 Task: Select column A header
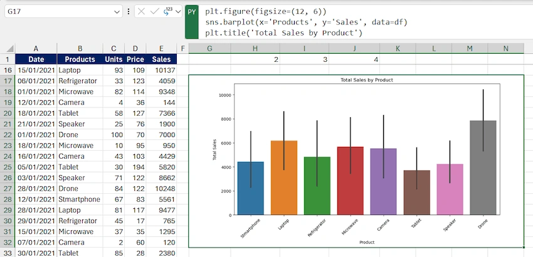point(36,49)
